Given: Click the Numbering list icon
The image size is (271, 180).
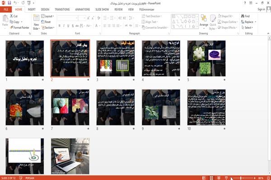Looking at the screenshot, I should [112, 18].
